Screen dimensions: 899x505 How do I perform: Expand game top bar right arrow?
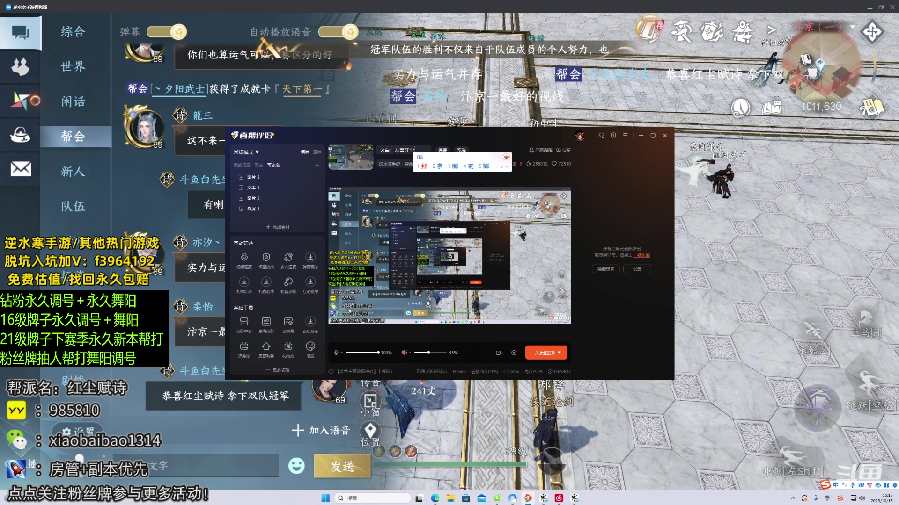(x=772, y=29)
